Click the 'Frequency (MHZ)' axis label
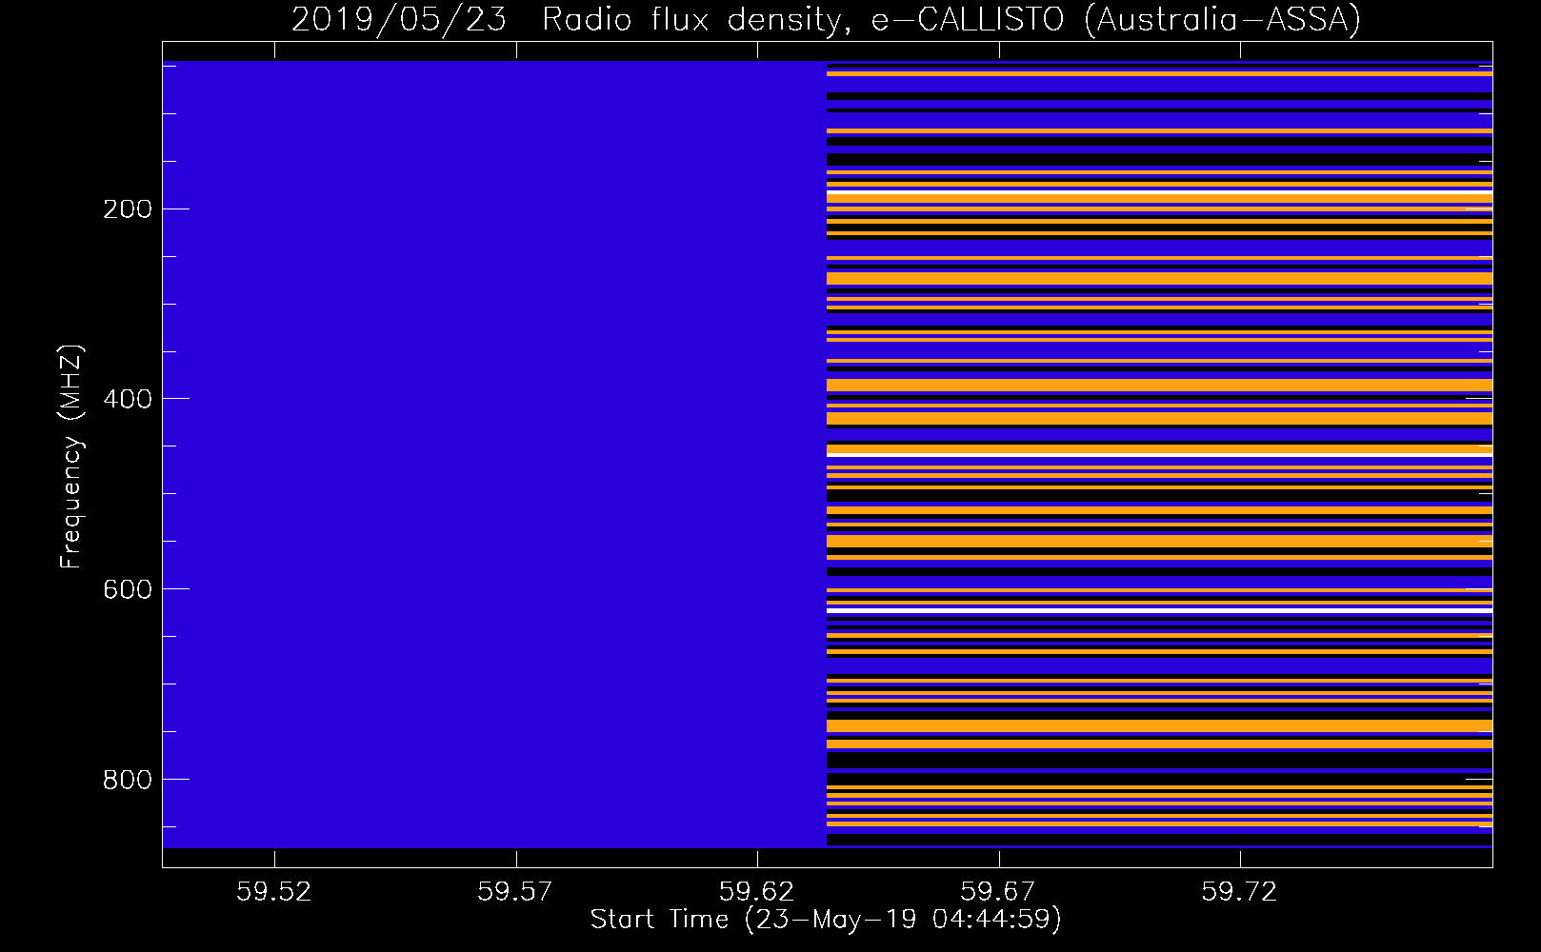The image size is (1541, 952). coord(72,457)
